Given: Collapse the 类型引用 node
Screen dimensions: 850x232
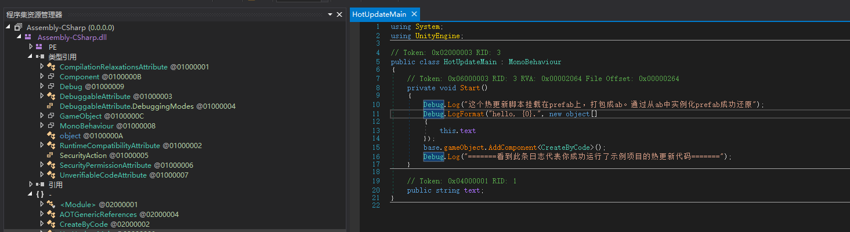Looking at the screenshot, I should click(30, 57).
